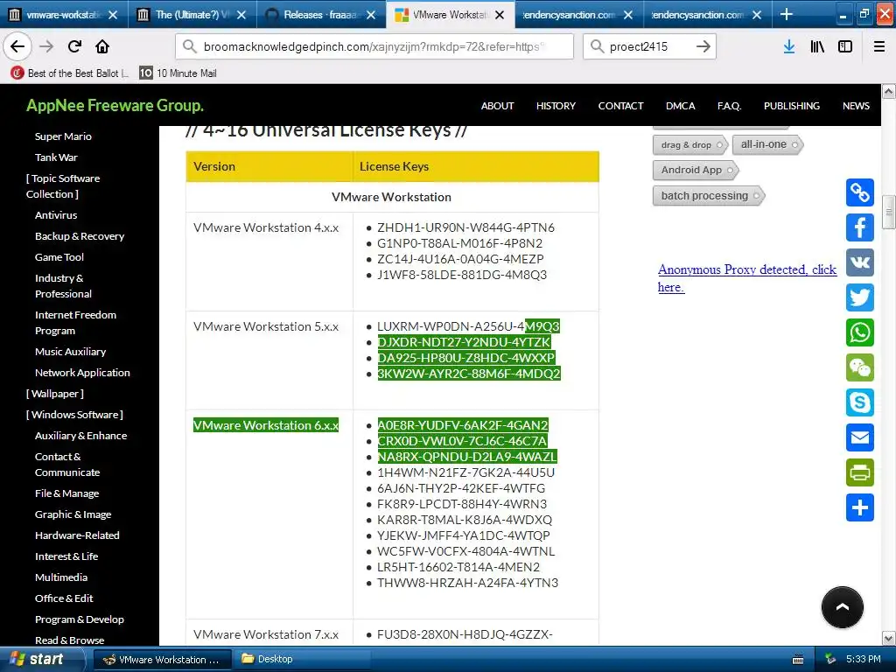
Task: Switch to 'The (Ultimate?) V' tab
Action: point(192,15)
